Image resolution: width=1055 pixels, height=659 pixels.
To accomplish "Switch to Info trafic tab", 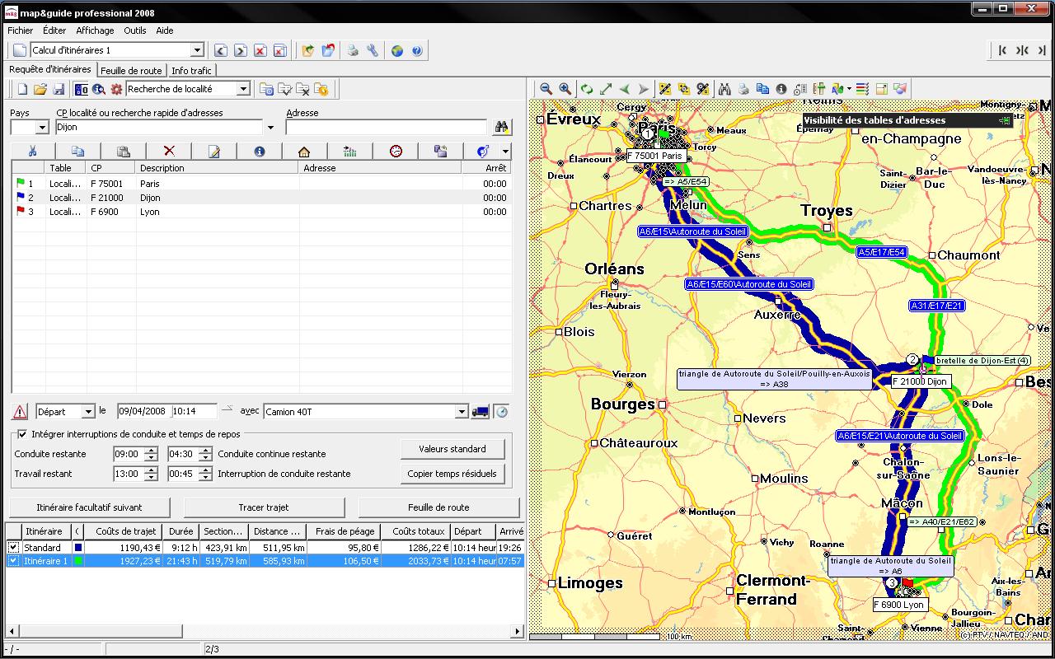I will click(192, 71).
